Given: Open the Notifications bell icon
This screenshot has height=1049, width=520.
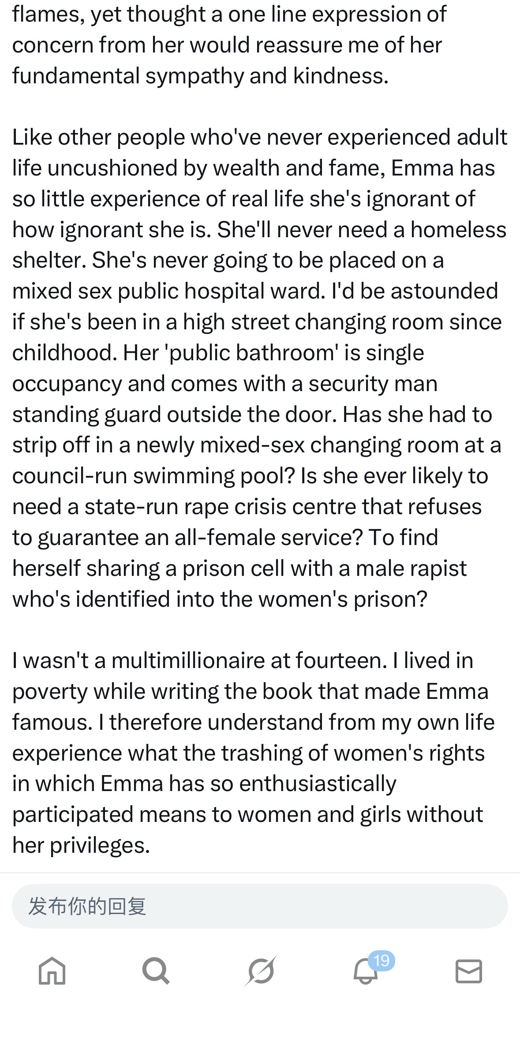Looking at the screenshot, I should 365,972.
